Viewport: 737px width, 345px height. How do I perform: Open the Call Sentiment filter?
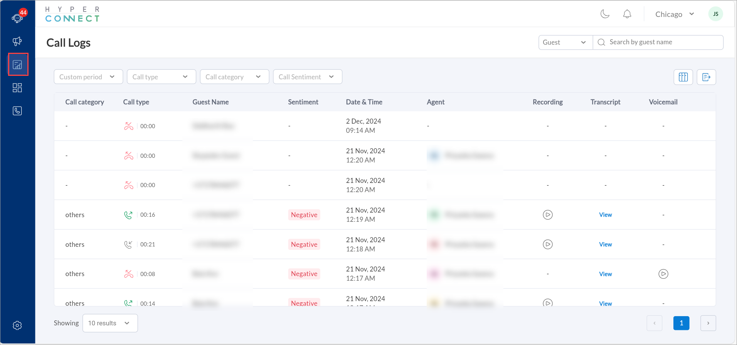click(x=308, y=77)
